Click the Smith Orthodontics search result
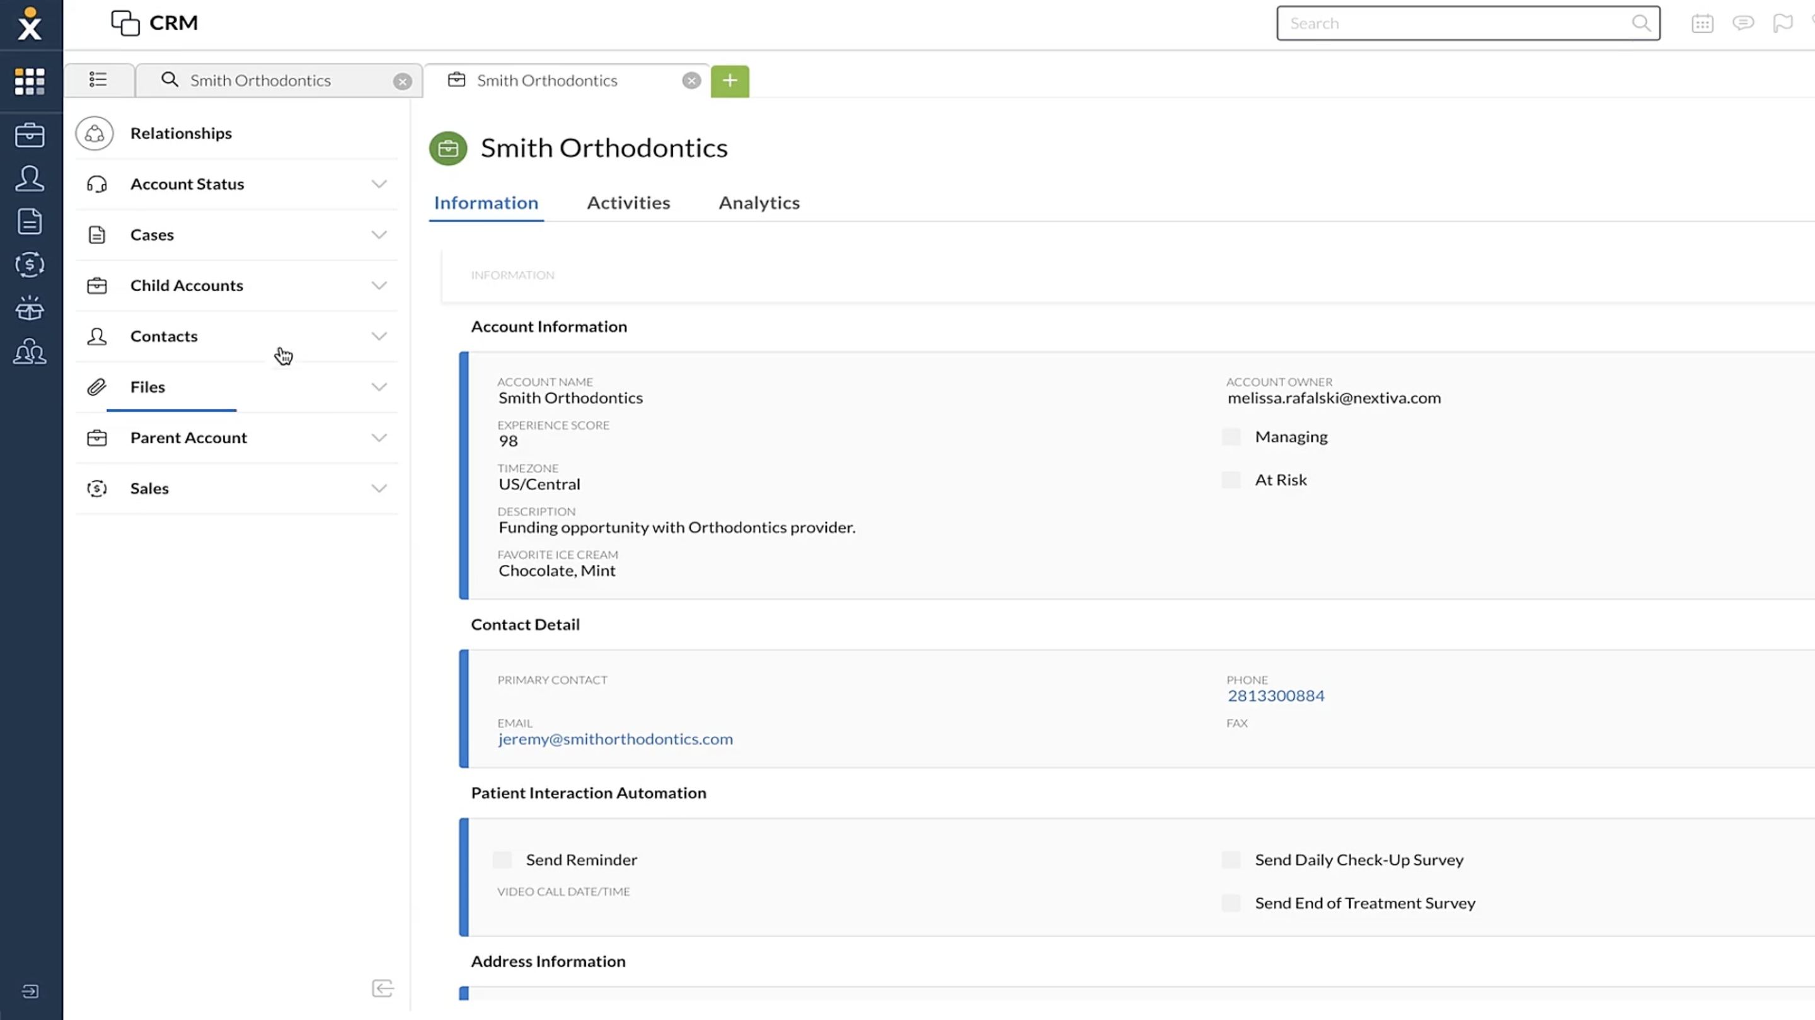Screen dimensions: 1815x1020 pyautogui.click(x=260, y=79)
